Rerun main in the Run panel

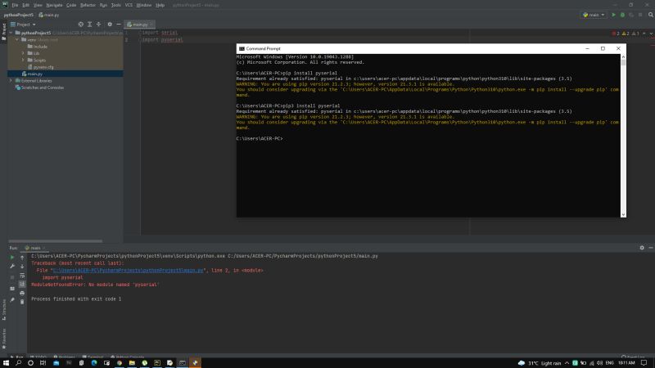[x=12, y=258]
